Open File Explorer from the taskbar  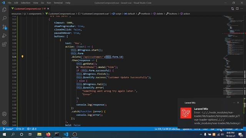click(39, 135)
